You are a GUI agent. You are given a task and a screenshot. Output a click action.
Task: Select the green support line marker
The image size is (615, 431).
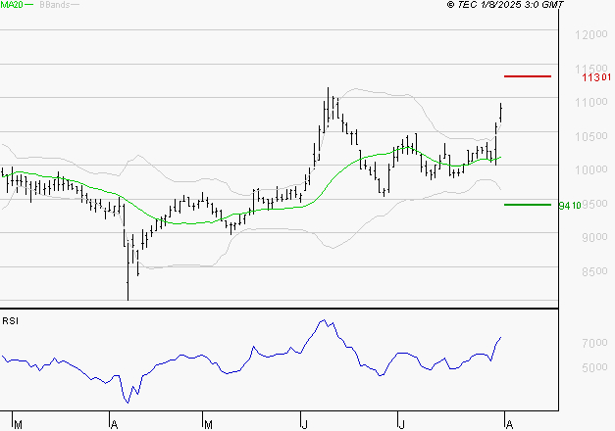point(527,205)
